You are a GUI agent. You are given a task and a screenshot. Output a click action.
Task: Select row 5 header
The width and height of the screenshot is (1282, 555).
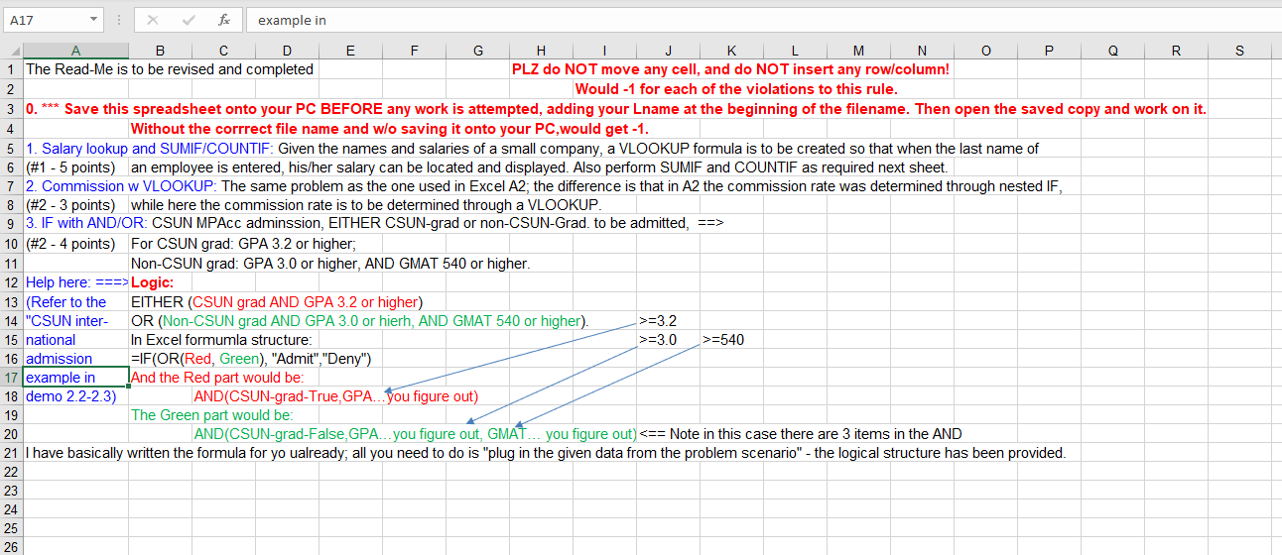pos(11,148)
